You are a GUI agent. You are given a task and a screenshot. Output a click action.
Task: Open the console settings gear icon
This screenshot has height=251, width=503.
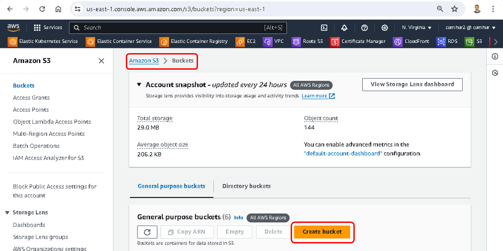click(x=384, y=28)
